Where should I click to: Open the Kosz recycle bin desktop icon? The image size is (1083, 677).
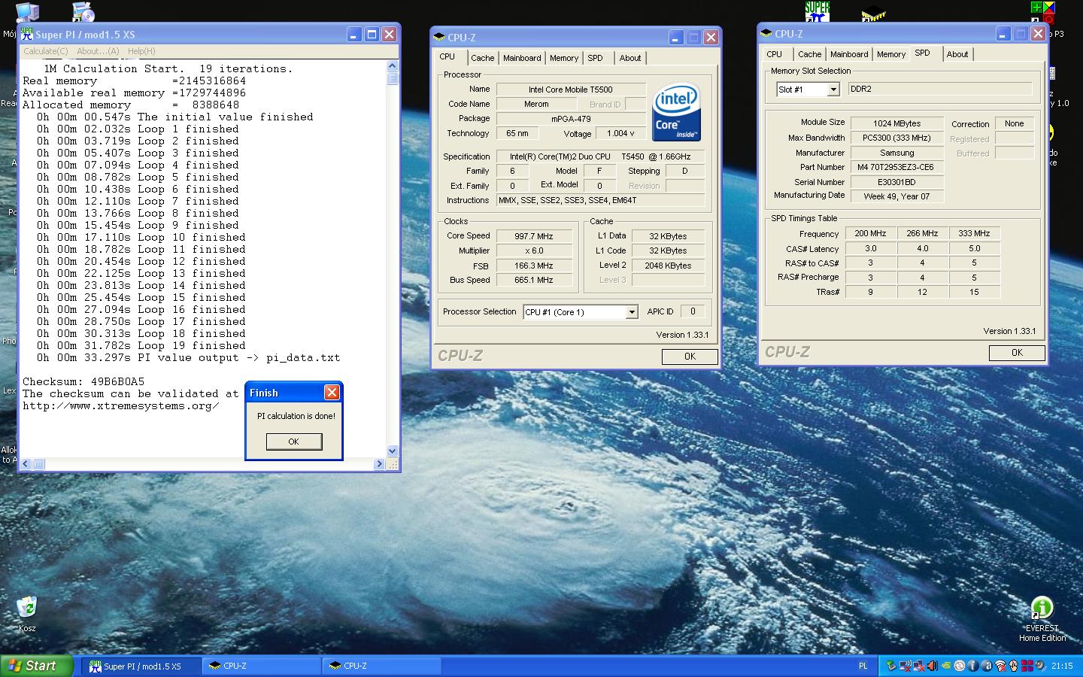27,608
